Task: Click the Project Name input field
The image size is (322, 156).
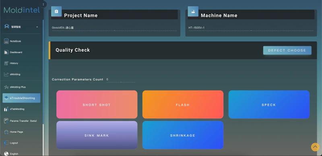Action: click(x=114, y=28)
